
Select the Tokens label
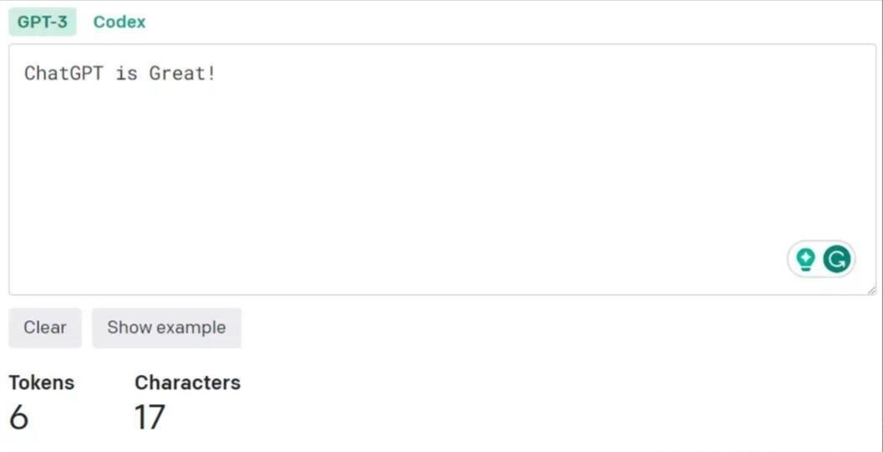pos(41,382)
